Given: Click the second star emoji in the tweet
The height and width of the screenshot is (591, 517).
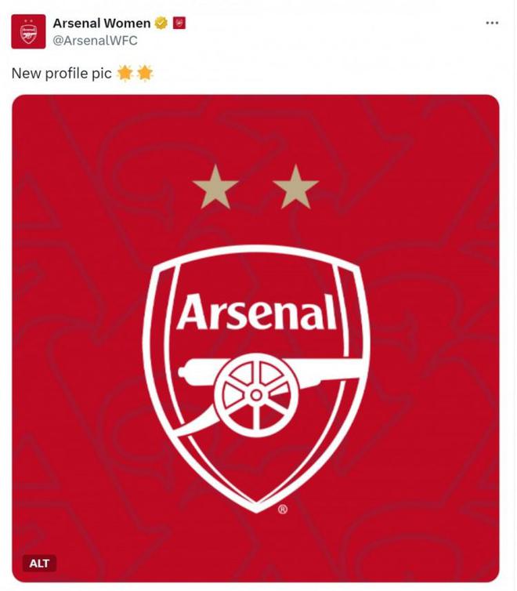Looking at the screenshot, I should tap(145, 74).
